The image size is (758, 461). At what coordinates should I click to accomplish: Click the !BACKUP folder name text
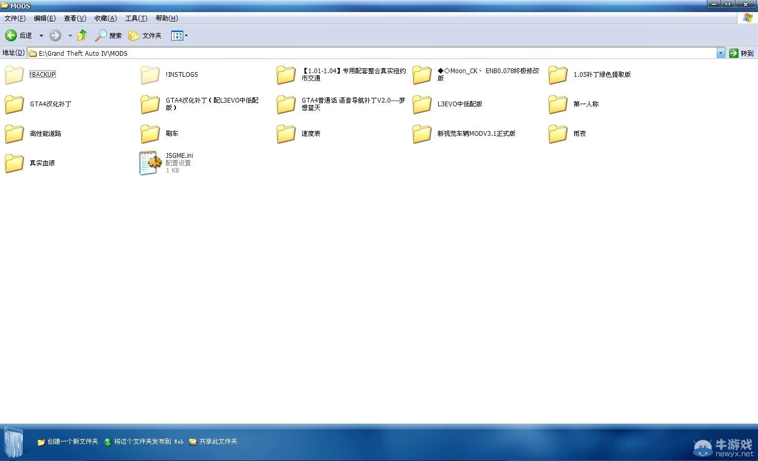point(43,74)
